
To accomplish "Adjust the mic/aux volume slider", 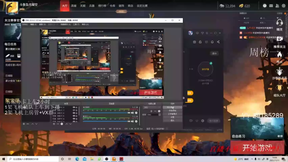I will coord(106,121).
